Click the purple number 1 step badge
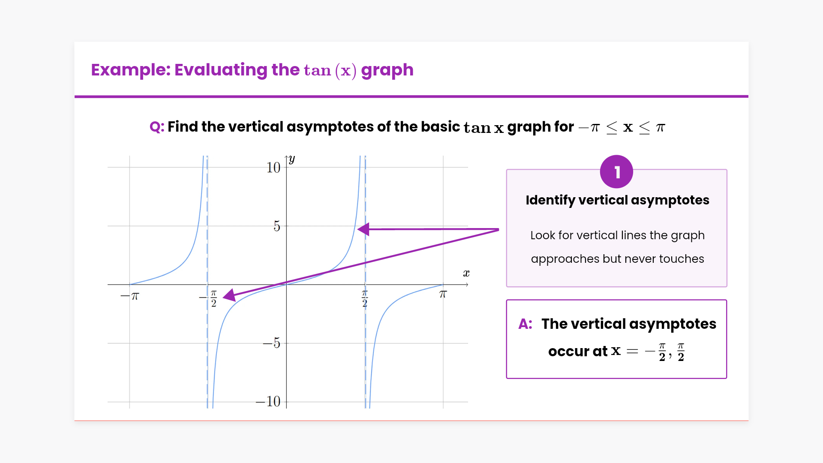This screenshot has width=823, height=463. [616, 172]
